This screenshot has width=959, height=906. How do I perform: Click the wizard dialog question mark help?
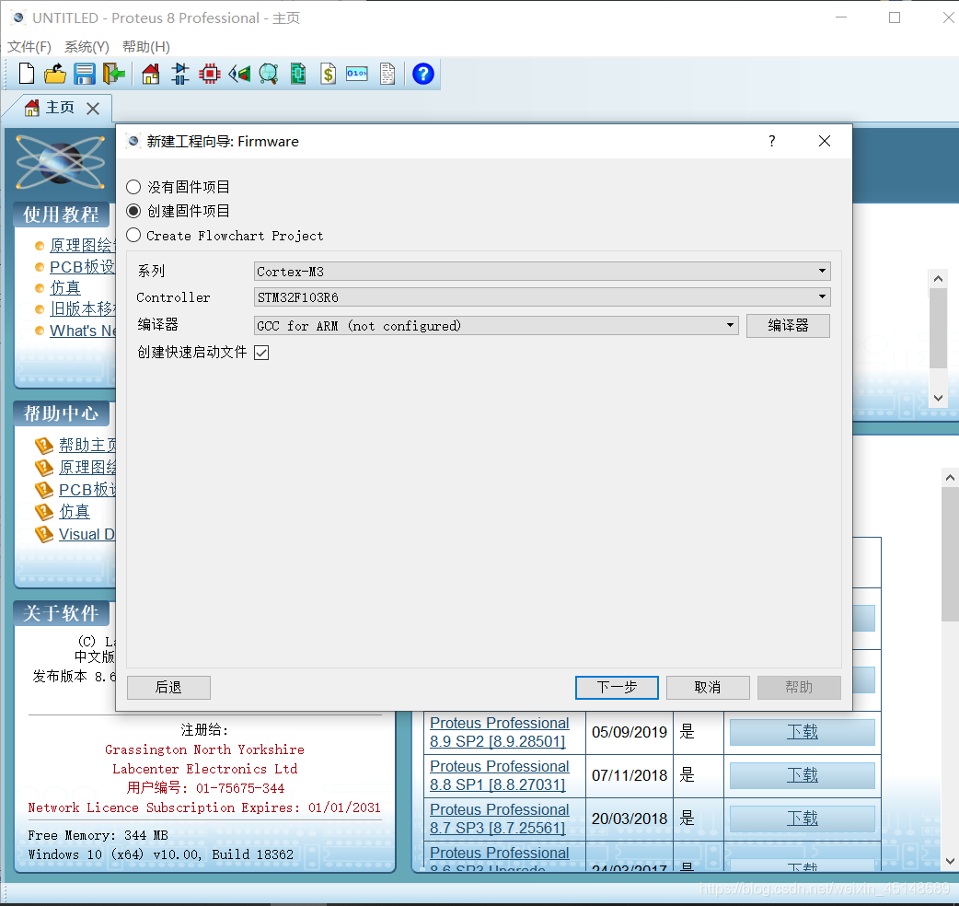[x=772, y=141]
